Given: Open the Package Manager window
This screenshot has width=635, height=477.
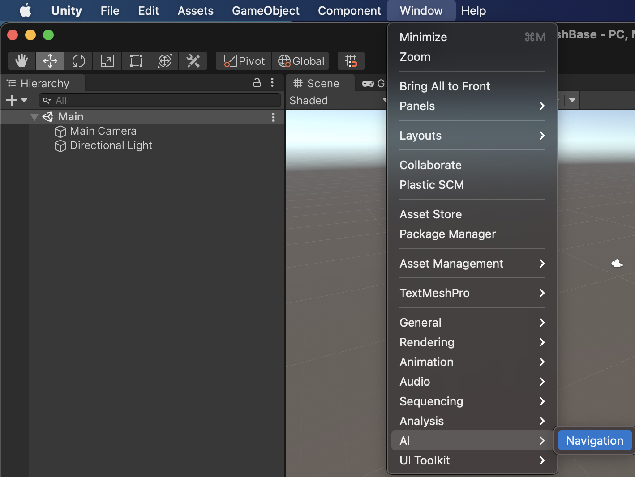Looking at the screenshot, I should click(472, 234).
